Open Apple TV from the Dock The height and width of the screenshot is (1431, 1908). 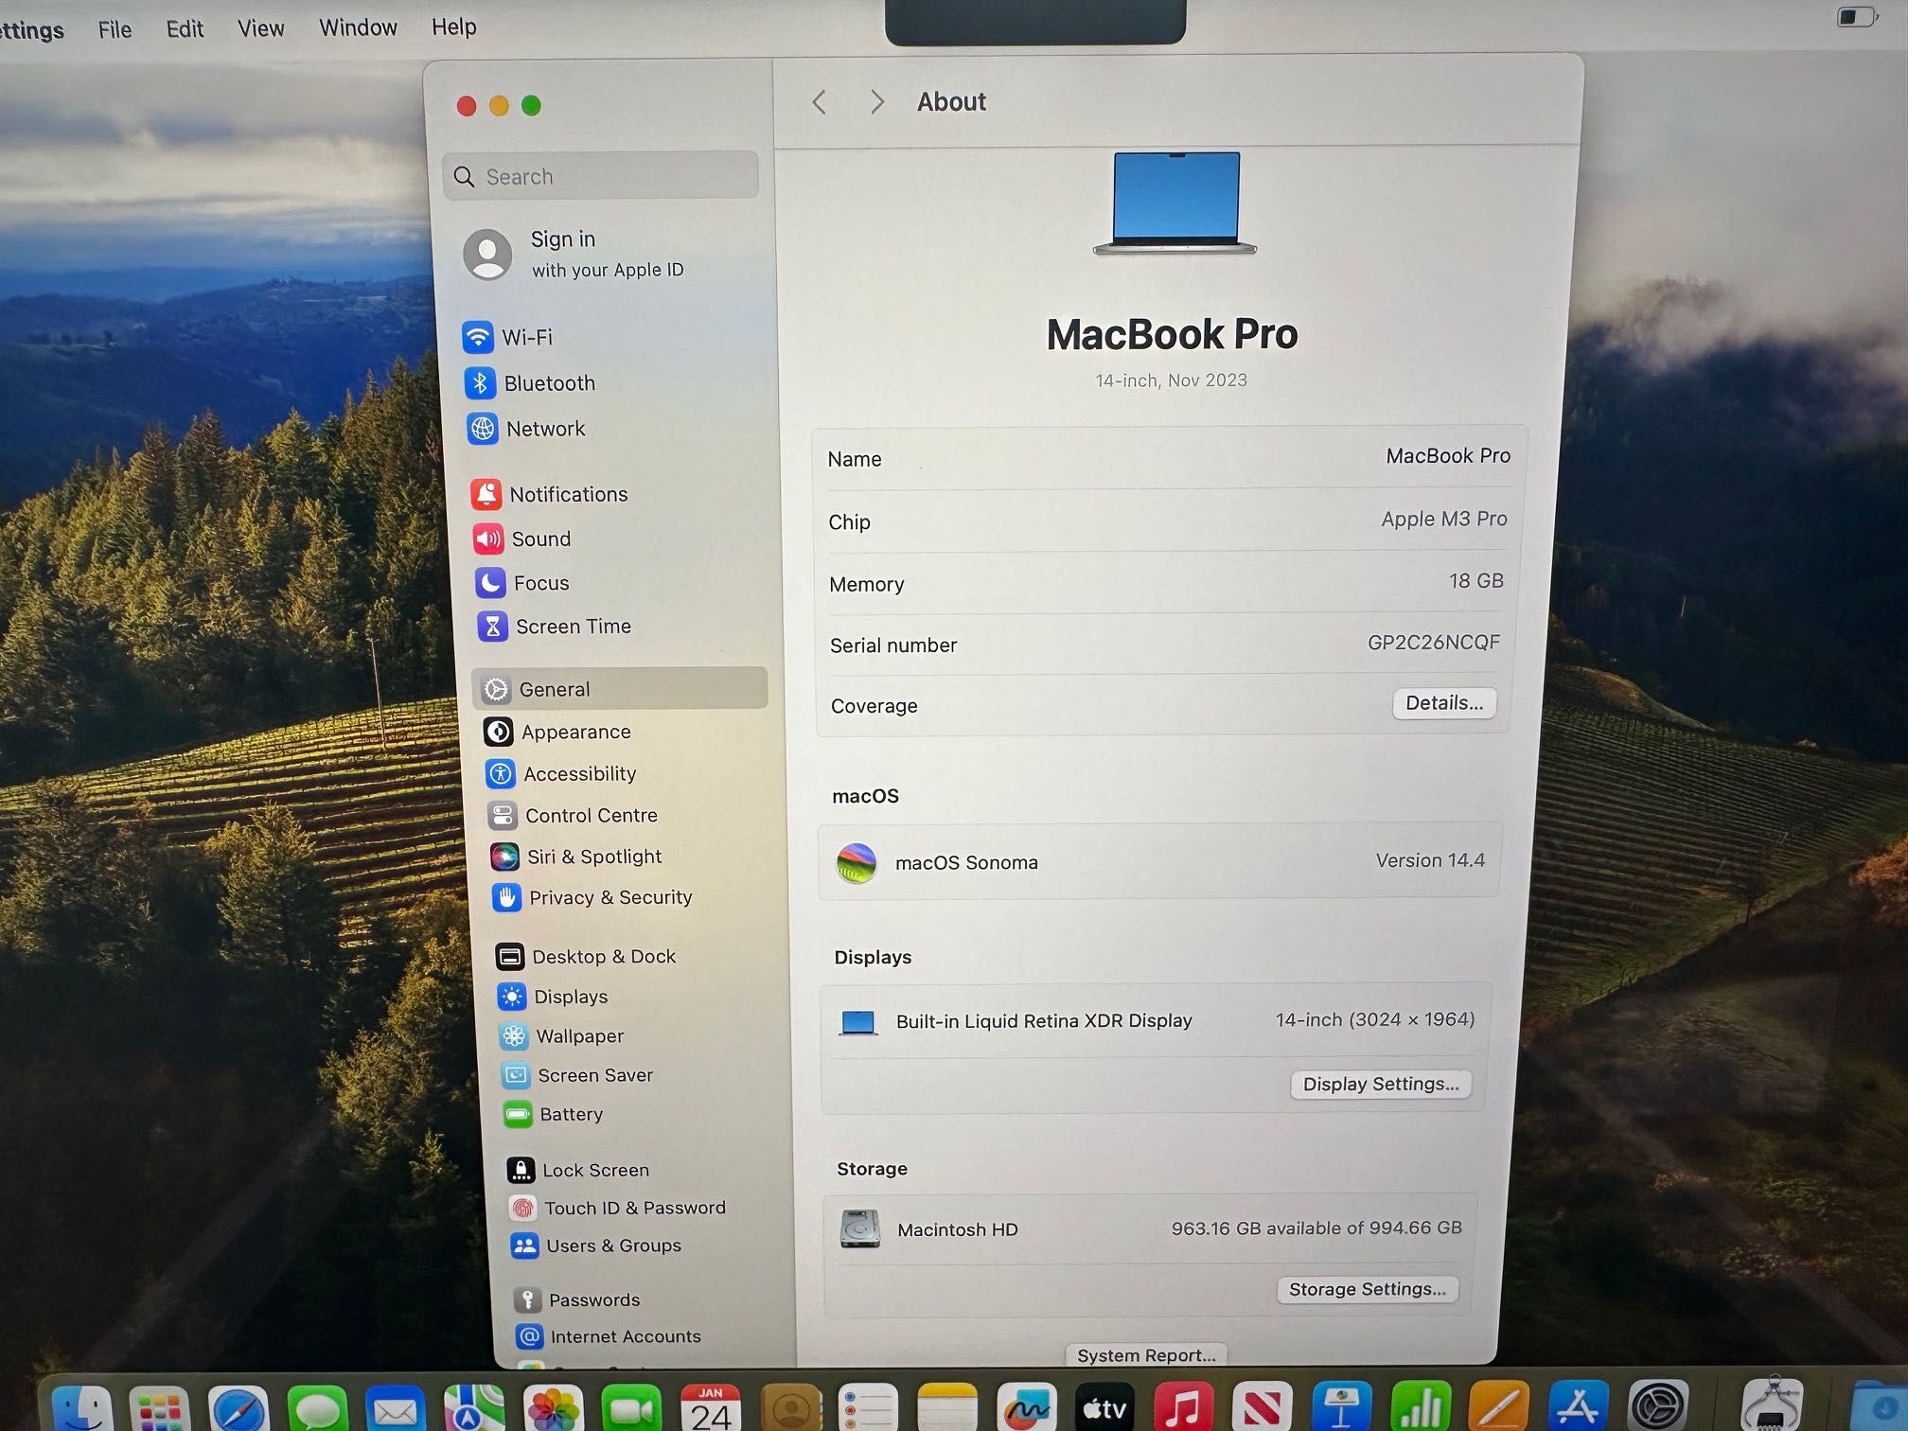pyautogui.click(x=1104, y=1409)
